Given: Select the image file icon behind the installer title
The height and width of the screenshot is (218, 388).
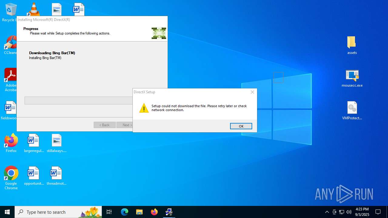Looking at the screenshot, I should click(56, 9).
